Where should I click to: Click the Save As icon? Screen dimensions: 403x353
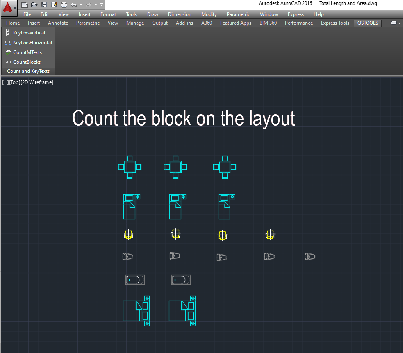click(54, 5)
